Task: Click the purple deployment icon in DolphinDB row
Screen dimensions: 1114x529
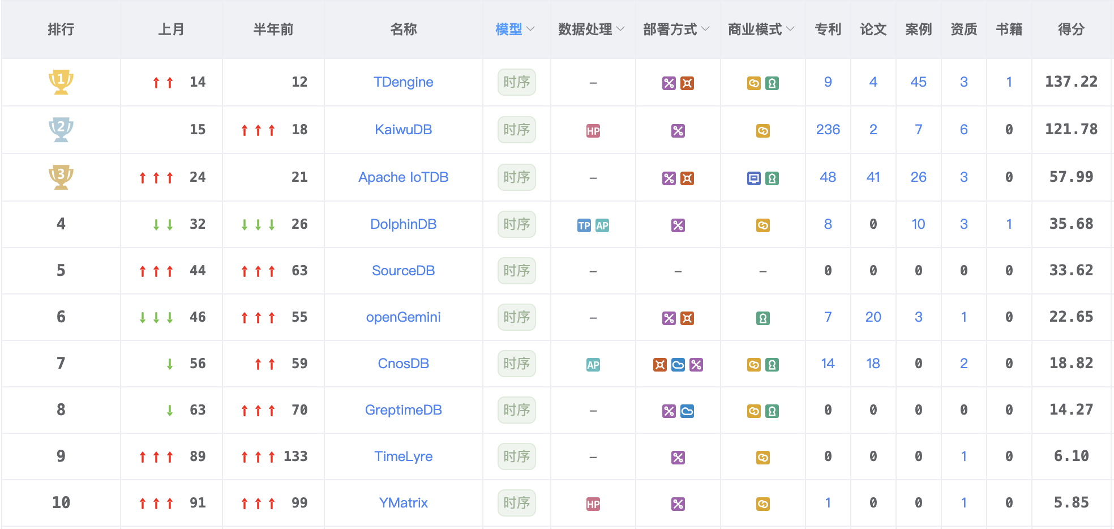Action: pyautogui.click(x=678, y=225)
